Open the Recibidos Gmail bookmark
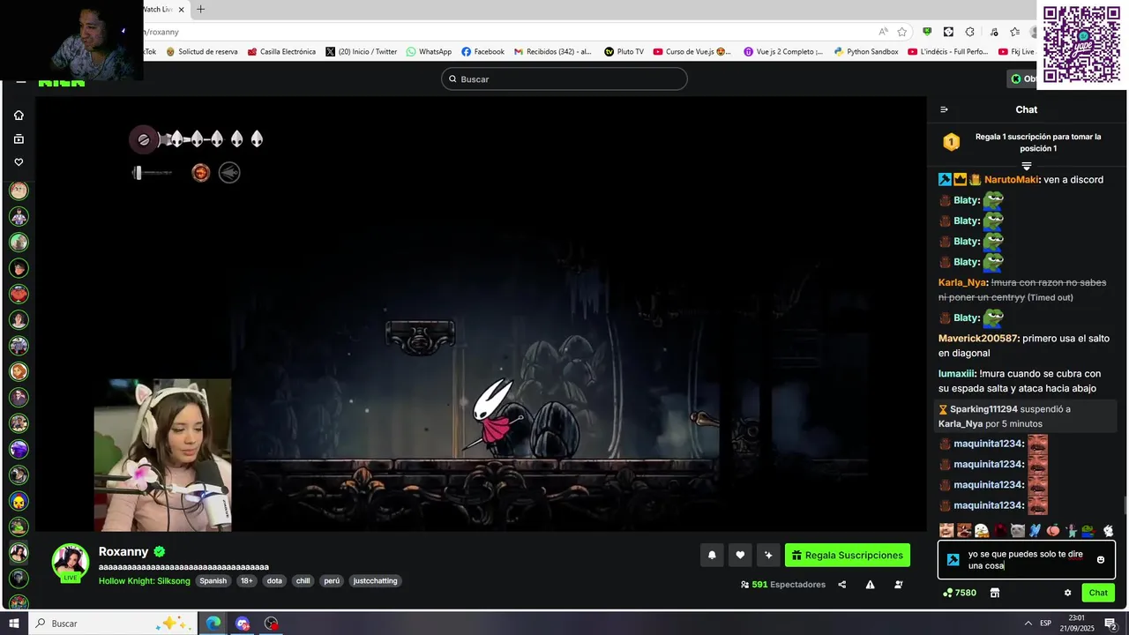Screen dimensions: 1129x635 point(553,52)
